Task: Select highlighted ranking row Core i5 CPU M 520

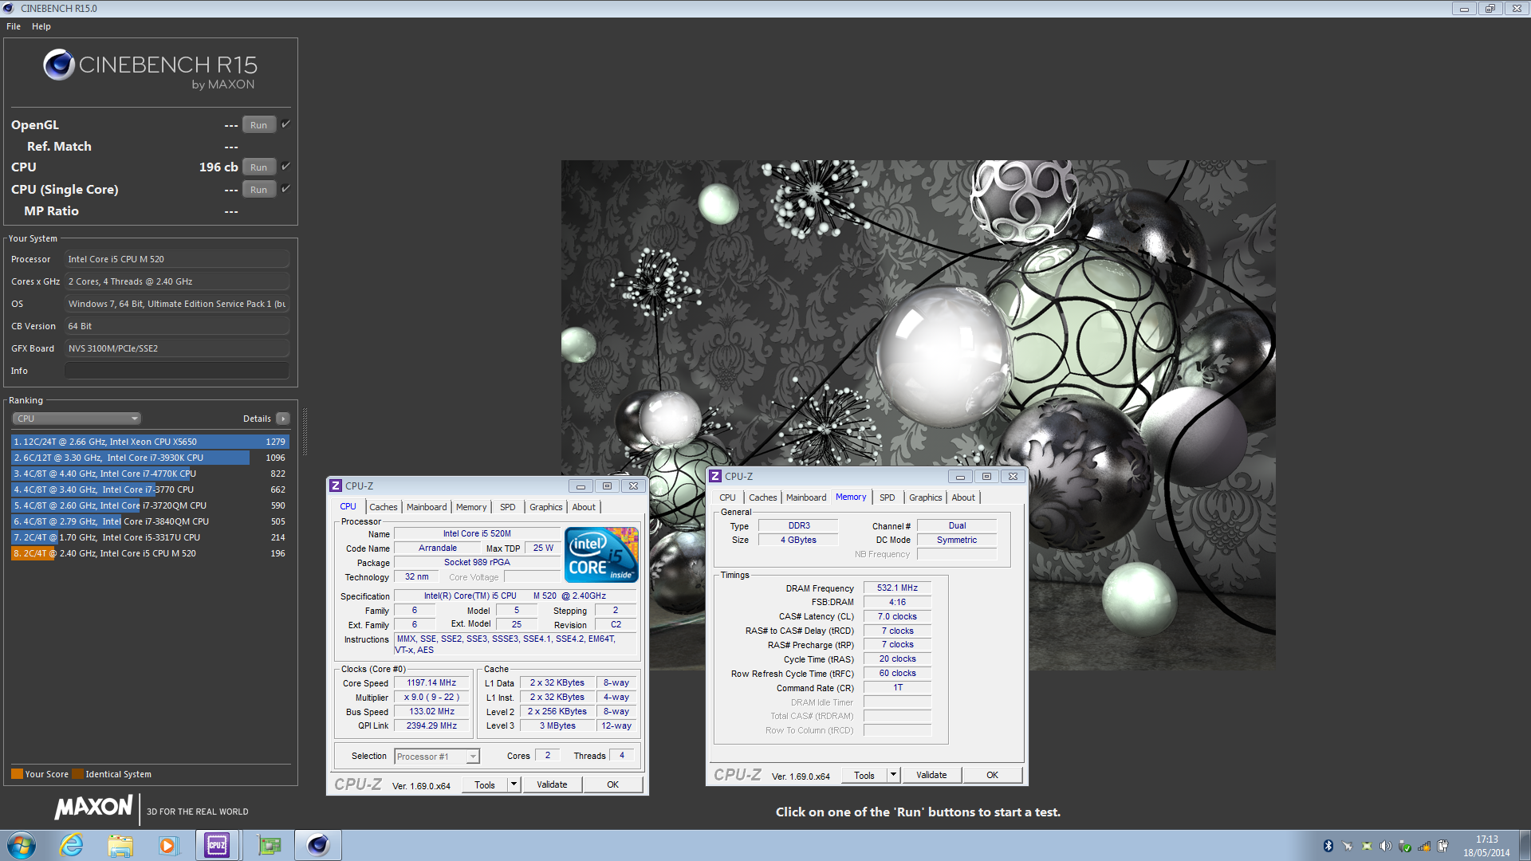Action: 150,553
